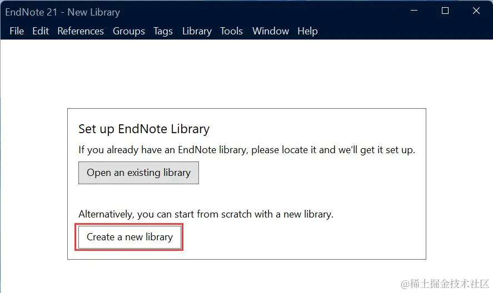Select the Groups menu
The image size is (493, 293).
[129, 31]
